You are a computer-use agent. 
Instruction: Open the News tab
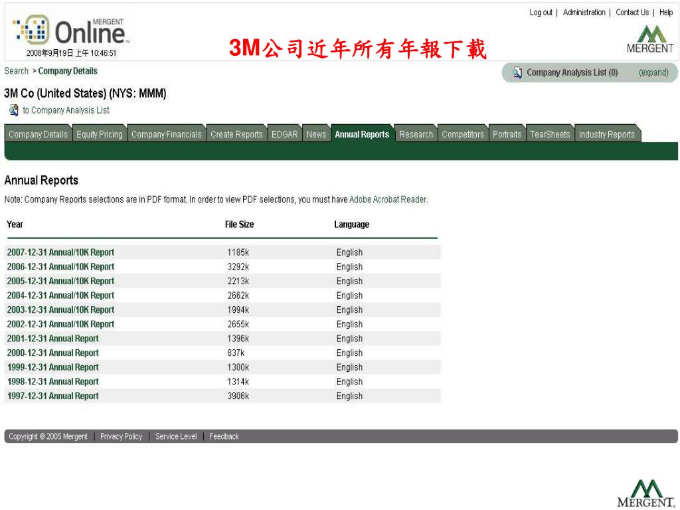coord(316,134)
